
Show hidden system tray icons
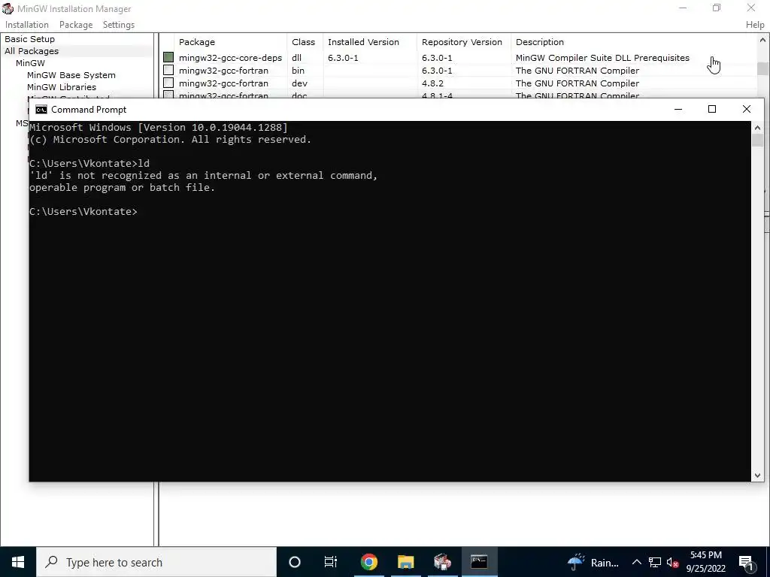pyautogui.click(x=636, y=562)
